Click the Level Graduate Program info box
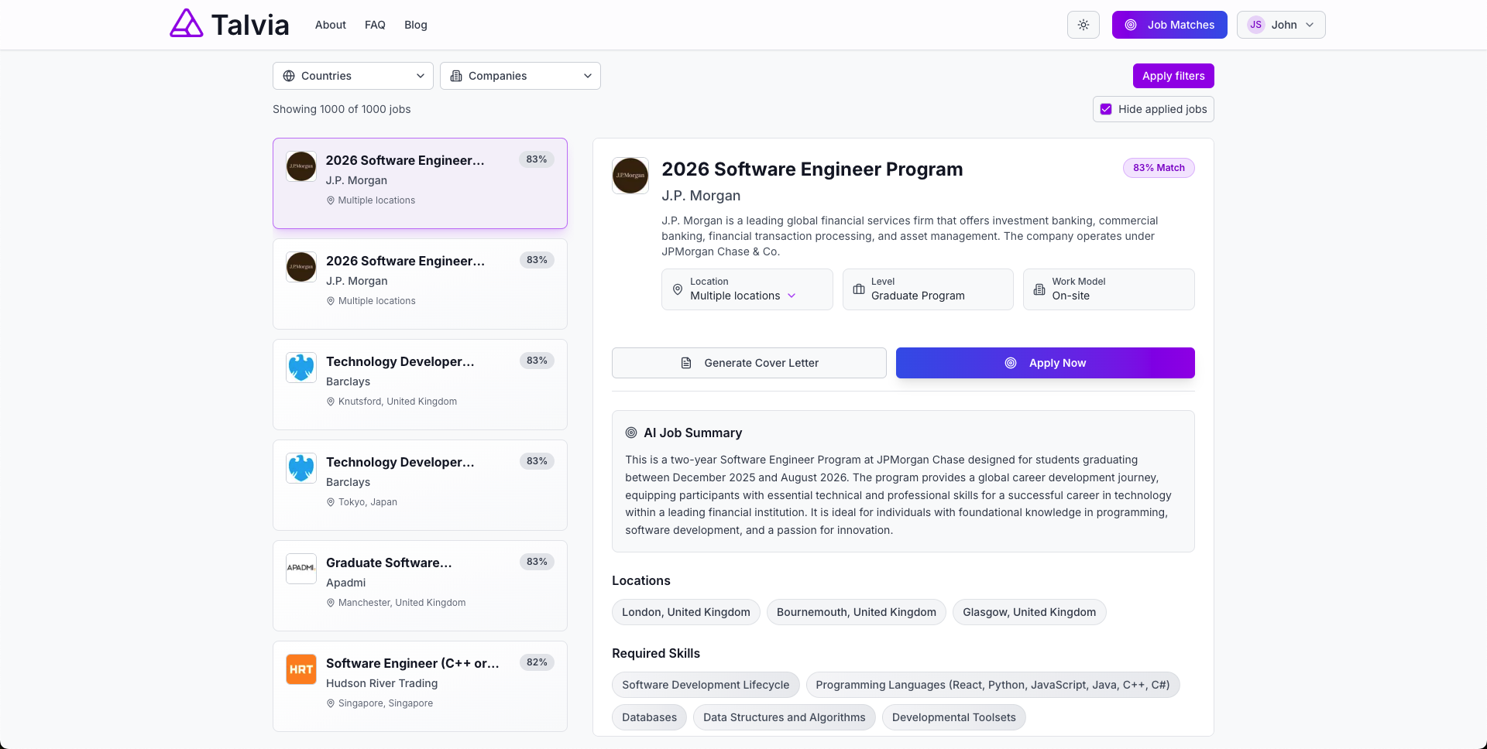This screenshot has width=1487, height=749. click(x=928, y=289)
